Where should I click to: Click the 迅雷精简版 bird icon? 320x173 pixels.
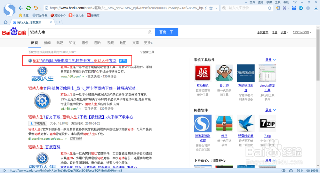(246, 123)
